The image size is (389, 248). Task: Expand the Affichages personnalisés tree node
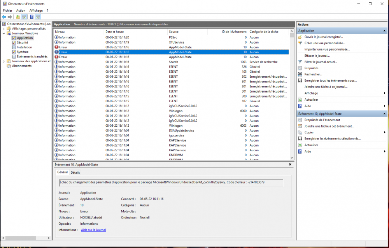point(4,29)
